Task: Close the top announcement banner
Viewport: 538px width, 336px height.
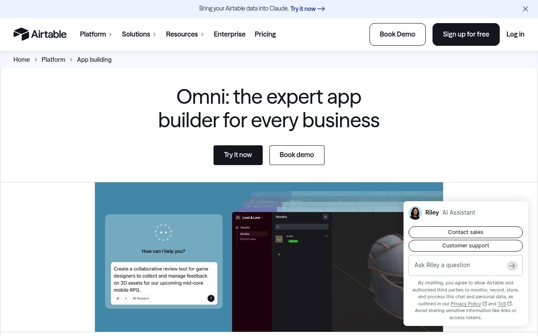Action: (x=525, y=9)
